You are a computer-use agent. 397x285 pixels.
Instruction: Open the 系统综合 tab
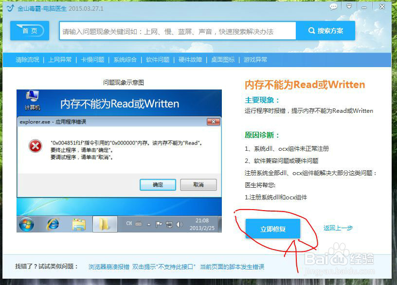[x=125, y=60]
